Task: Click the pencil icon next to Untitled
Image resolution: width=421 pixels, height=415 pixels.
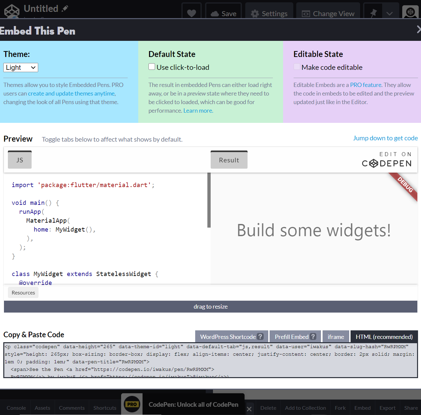Action: coord(65,8)
